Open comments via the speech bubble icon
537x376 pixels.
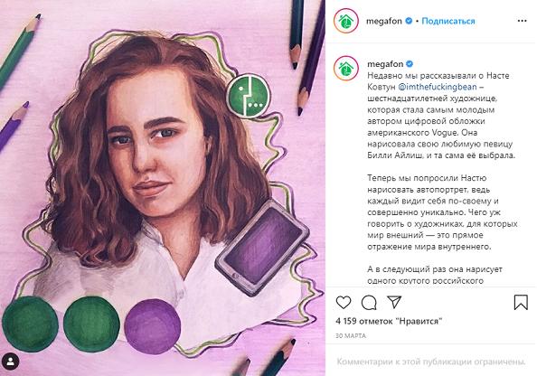(x=369, y=303)
